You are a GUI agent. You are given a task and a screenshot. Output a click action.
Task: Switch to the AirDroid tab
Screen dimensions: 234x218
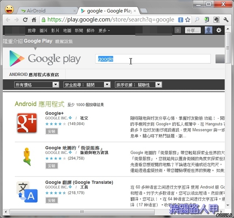click(x=47, y=11)
